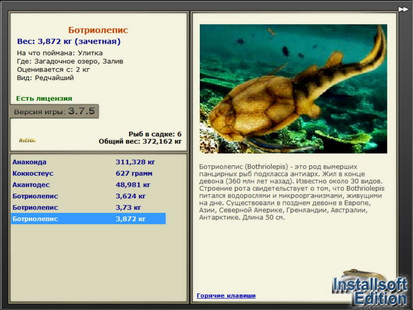The width and height of the screenshot is (413, 310).
Task: Click the 48,981 кг weight value
Action: click(x=133, y=184)
